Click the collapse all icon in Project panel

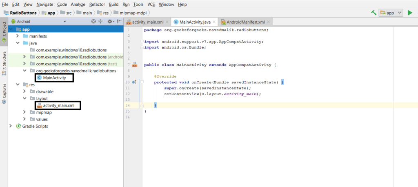tap(100, 22)
